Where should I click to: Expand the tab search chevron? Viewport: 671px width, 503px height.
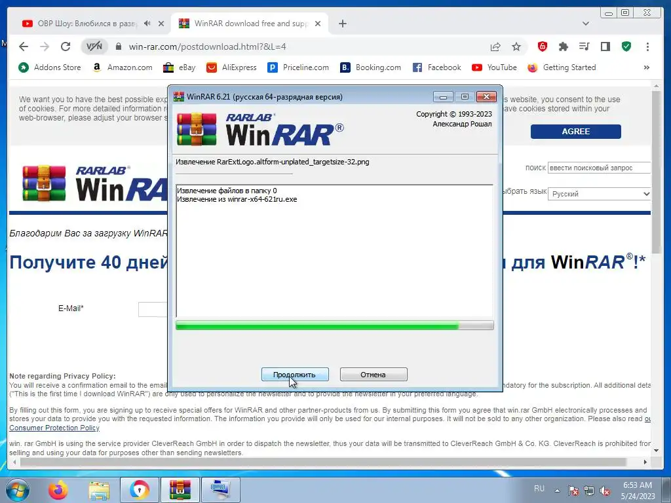coord(585,24)
